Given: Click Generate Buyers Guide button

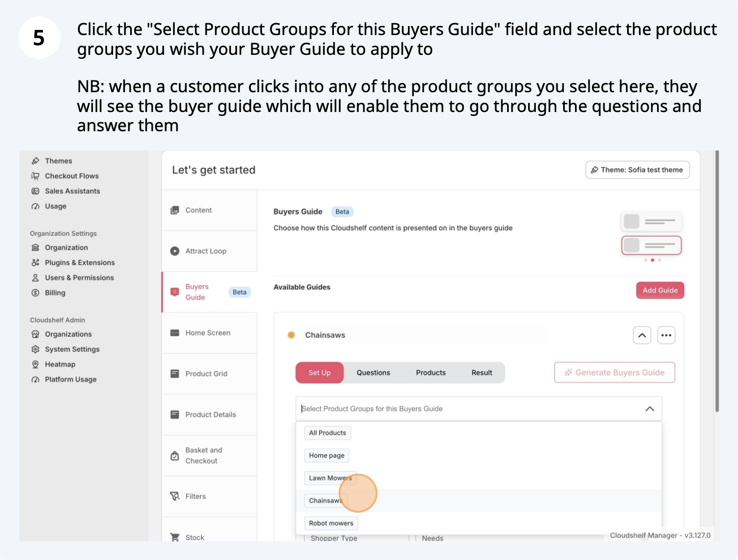Looking at the screenshot, I should click(x=614, y=373).
